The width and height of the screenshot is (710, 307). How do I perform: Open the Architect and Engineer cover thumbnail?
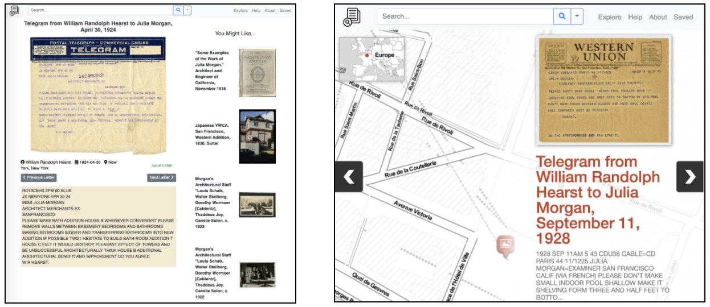point(257,73)
